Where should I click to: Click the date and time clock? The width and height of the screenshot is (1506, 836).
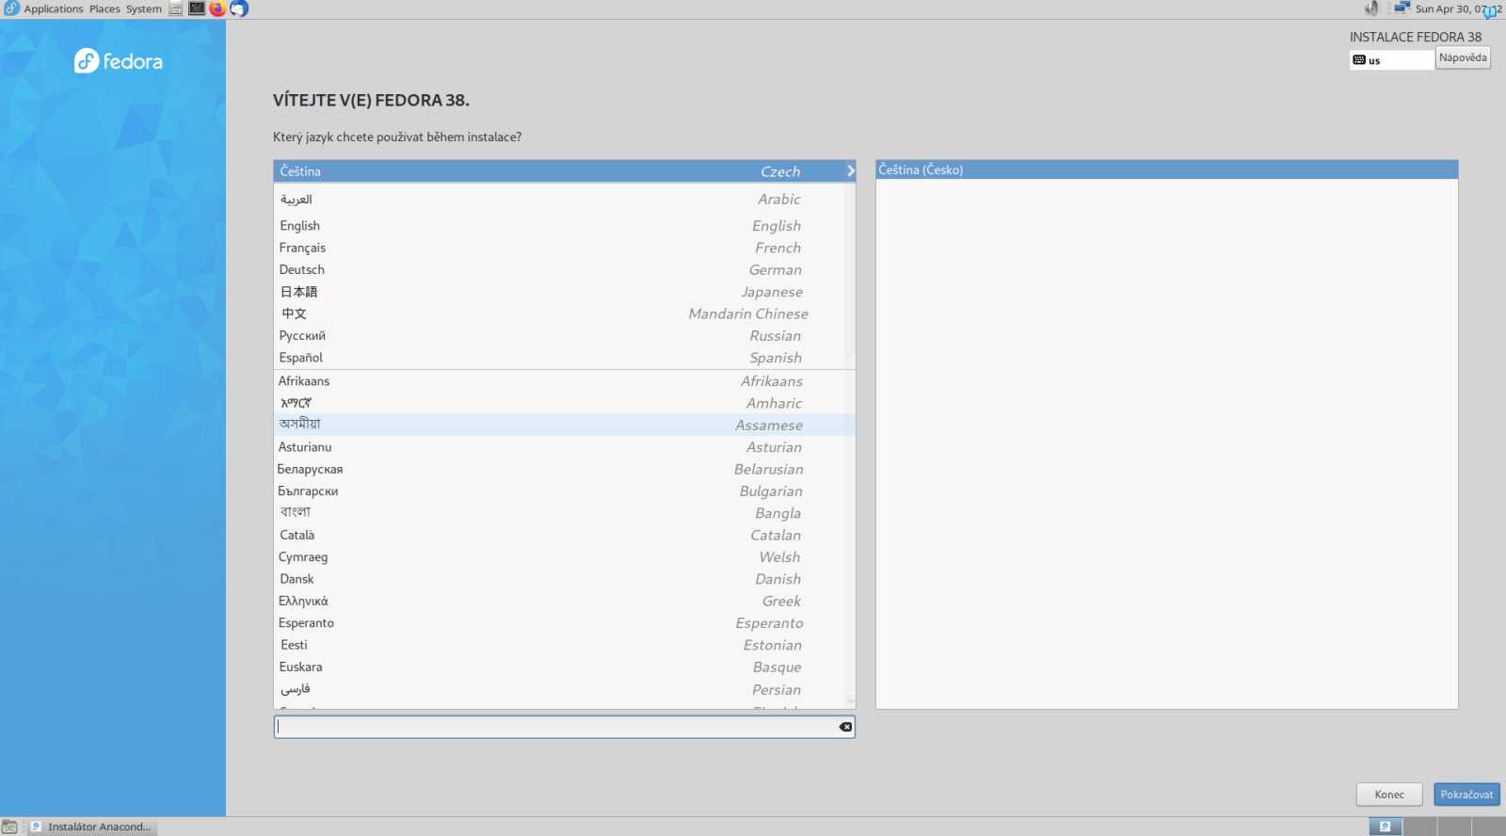pos(1457,8)
